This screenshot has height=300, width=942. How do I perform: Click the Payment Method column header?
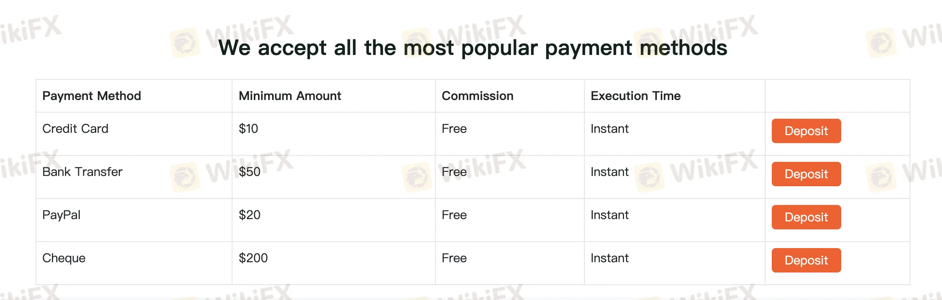coord(92,96)
